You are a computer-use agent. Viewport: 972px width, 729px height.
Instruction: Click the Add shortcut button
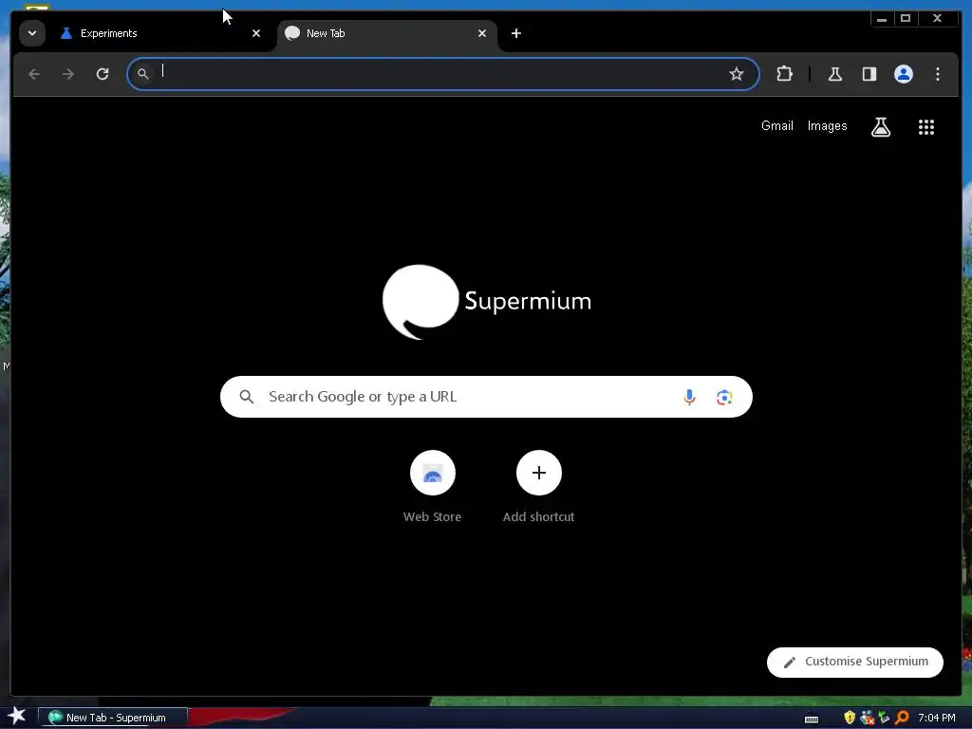coord(539,487)
